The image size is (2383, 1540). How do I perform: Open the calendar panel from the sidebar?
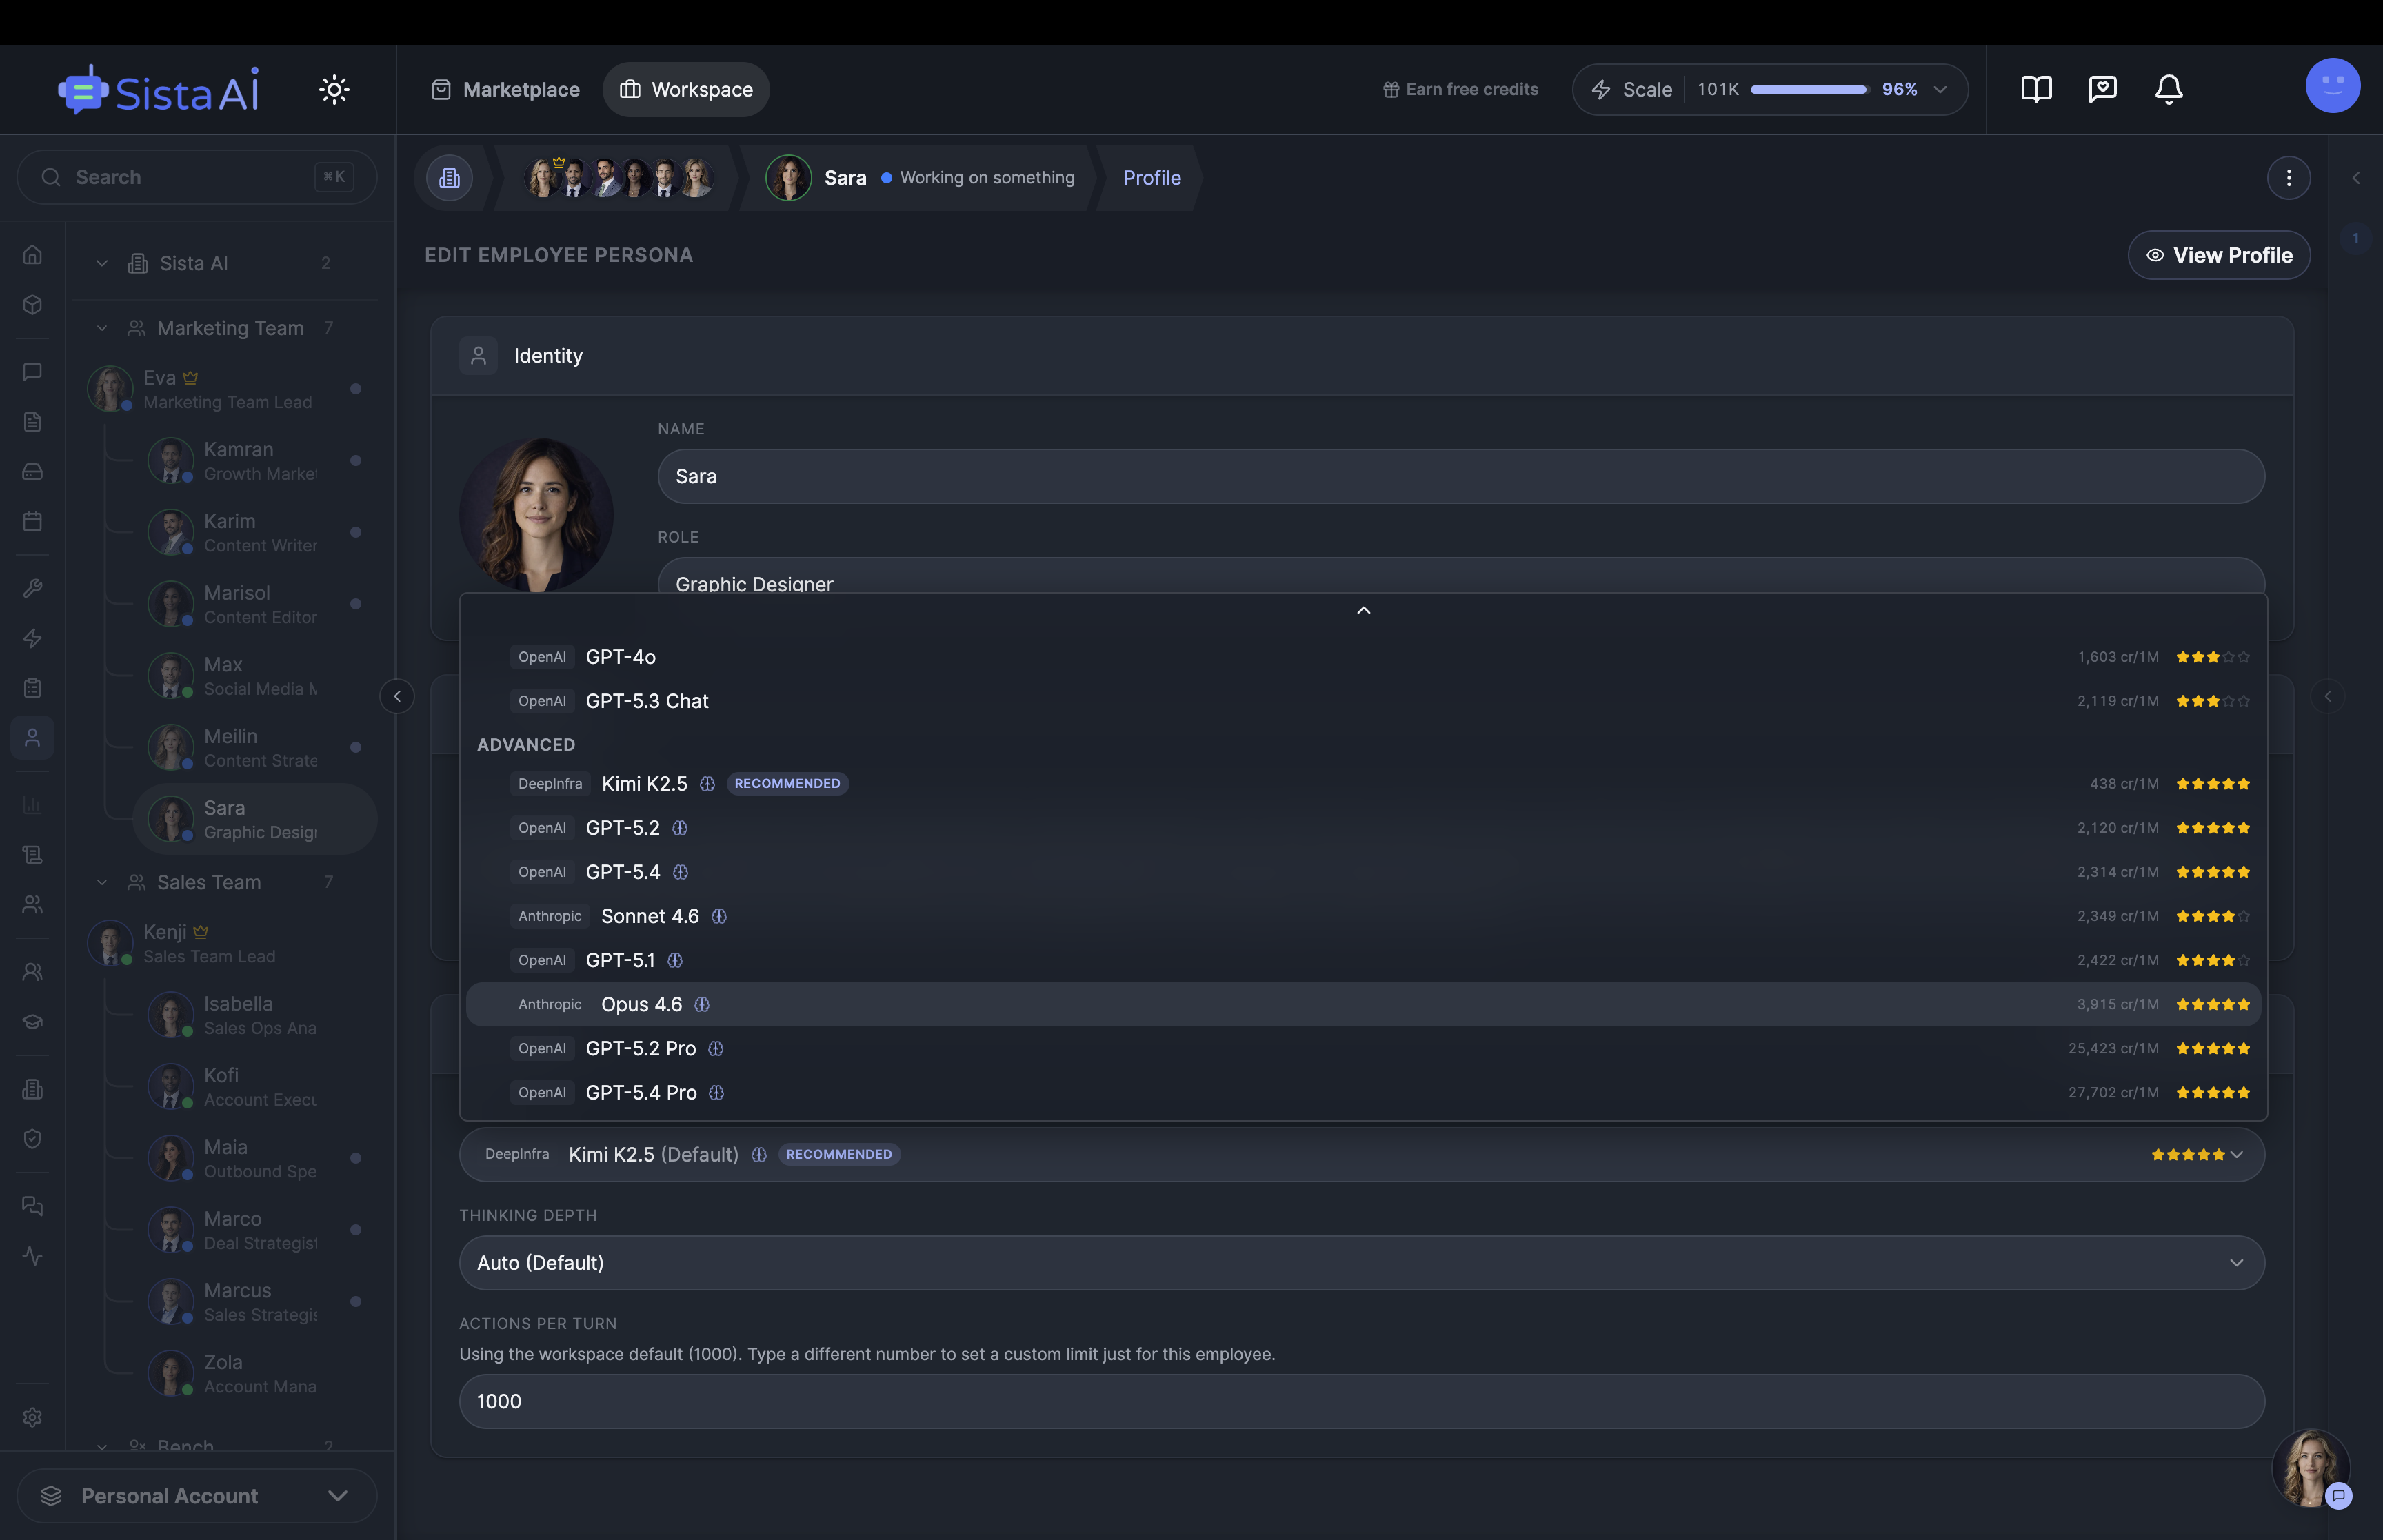click(x=32, y=520)
